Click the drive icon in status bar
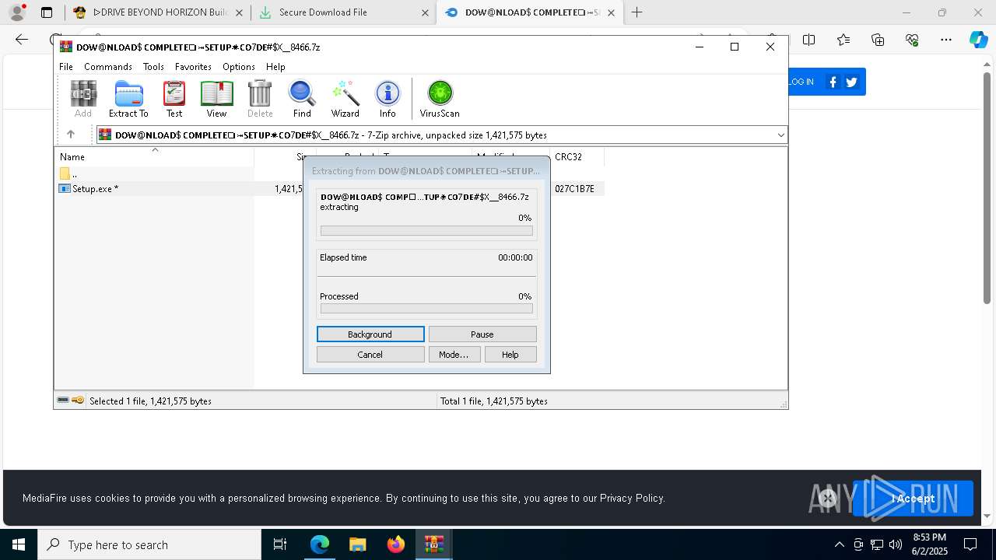996x560 pixels. tap(63, 401)
